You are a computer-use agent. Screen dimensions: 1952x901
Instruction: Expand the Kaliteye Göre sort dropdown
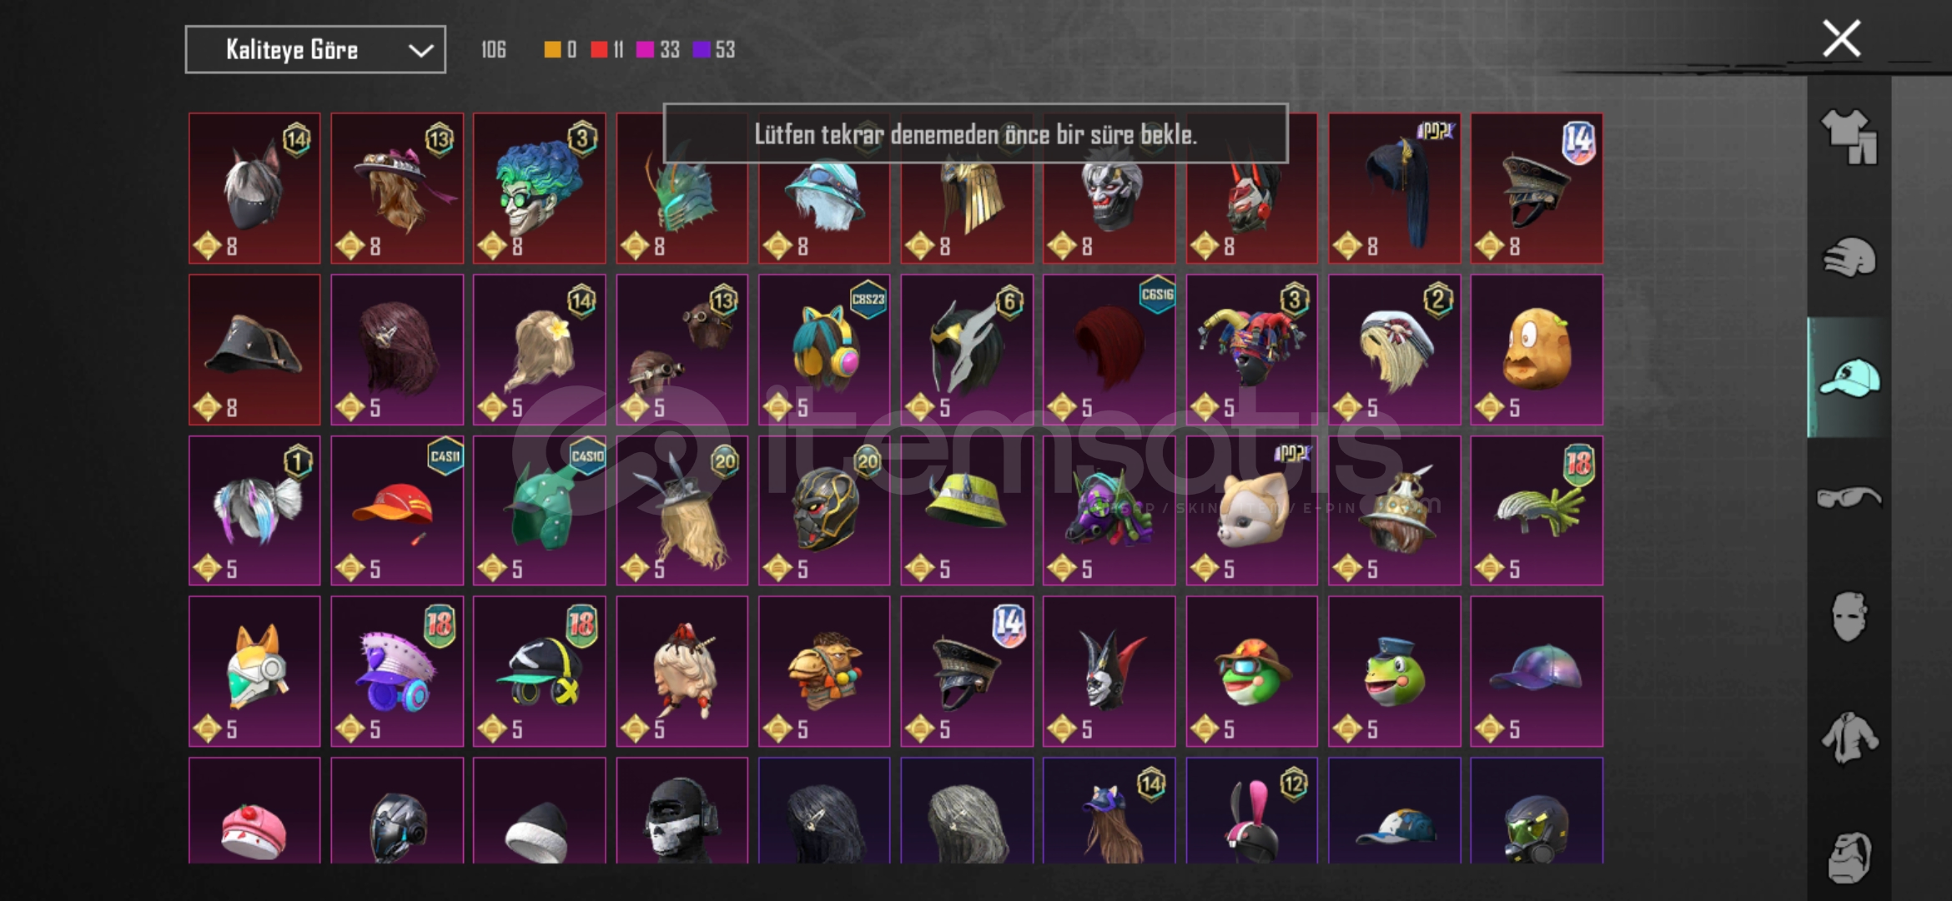pos(315,50)
